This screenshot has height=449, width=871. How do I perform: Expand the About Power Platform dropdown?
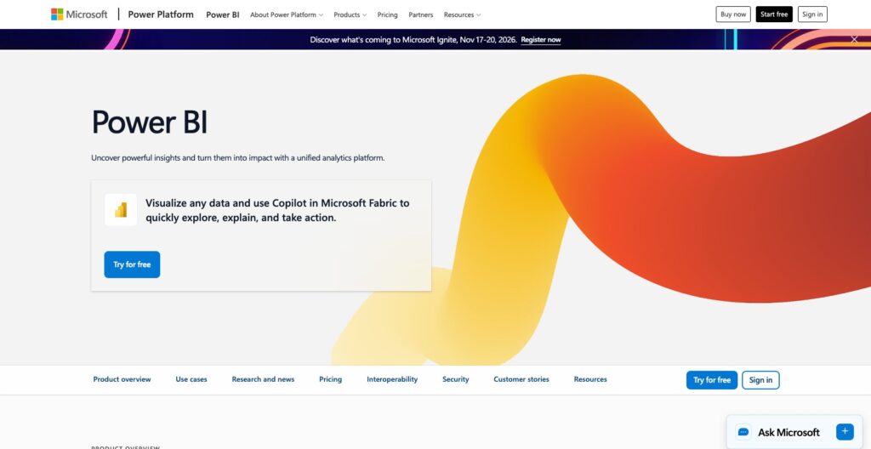pyautogui.click(x=287, y=15)
